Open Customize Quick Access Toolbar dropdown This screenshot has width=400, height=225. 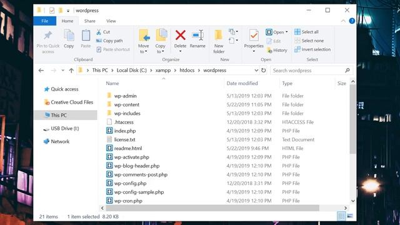68,11
